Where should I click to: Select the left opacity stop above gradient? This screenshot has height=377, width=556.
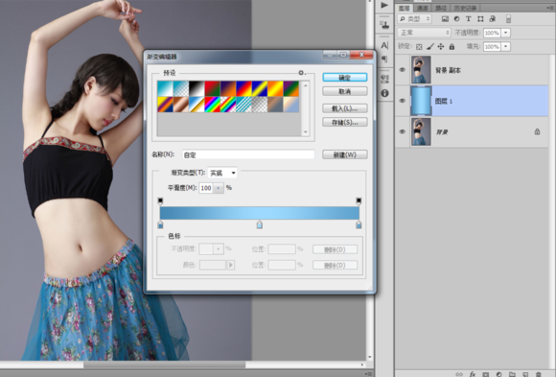point(160,201)
